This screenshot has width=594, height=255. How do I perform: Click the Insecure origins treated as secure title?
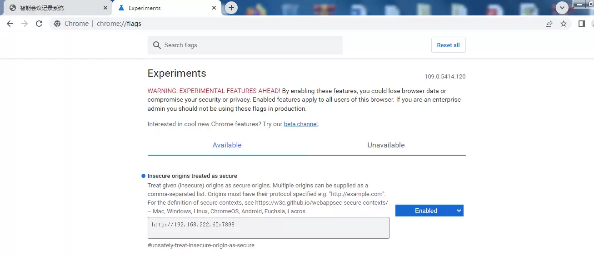[x=192, y=176]
